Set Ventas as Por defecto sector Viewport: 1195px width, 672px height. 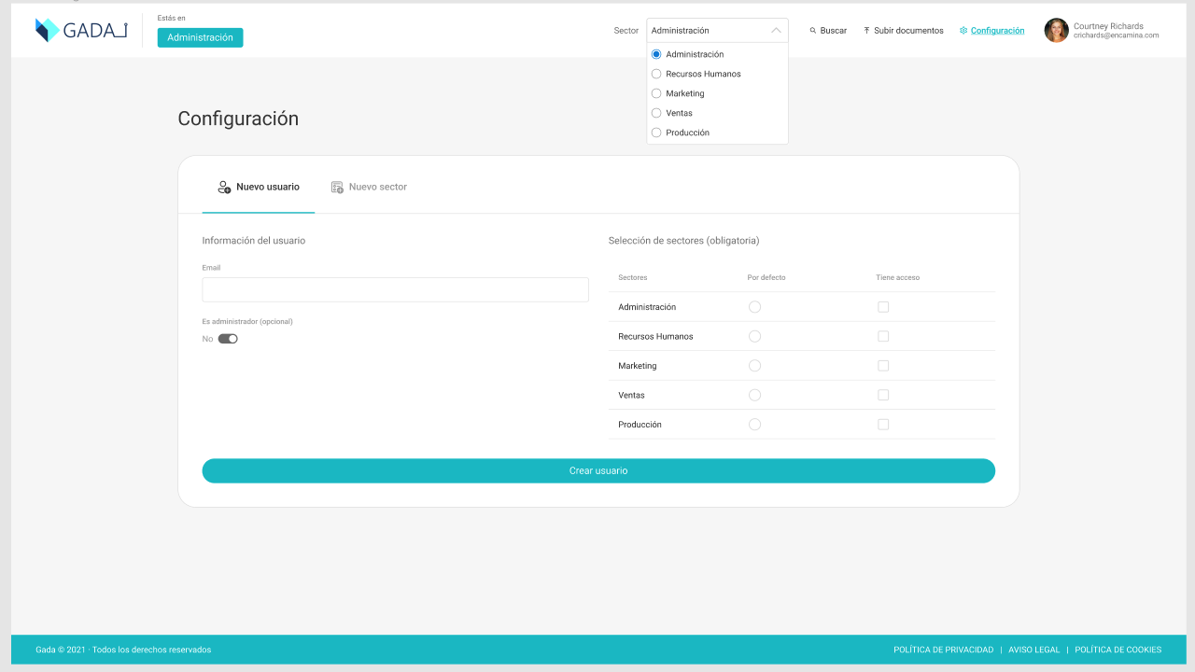pyautogui.click(x=754, y=395)
